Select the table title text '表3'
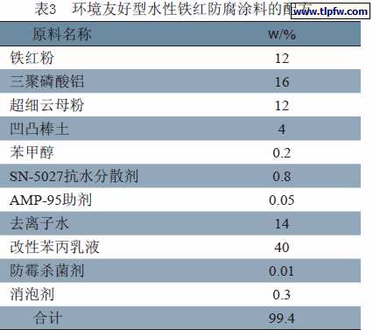Screen dimensions: 373x330 (46, 9)
